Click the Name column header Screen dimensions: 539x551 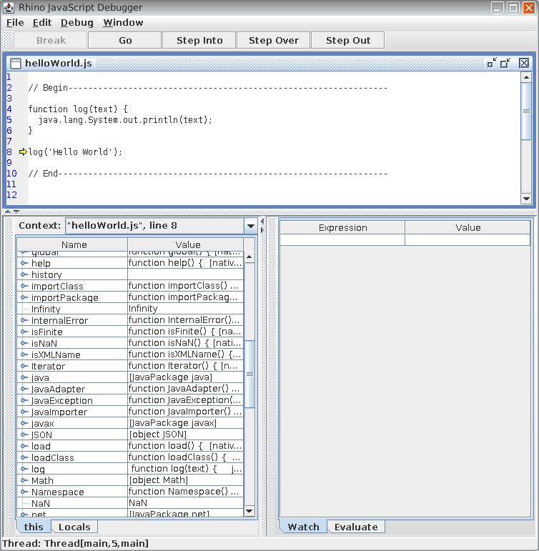[72, 244]
